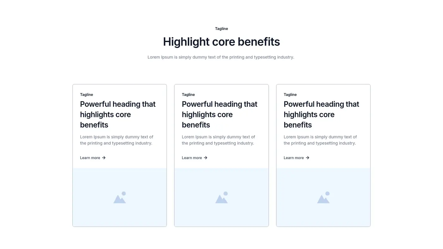Screen dimensions: 443x249
Task: Select the right card's 'Powerful heading' title
Action: coord(321,114)
